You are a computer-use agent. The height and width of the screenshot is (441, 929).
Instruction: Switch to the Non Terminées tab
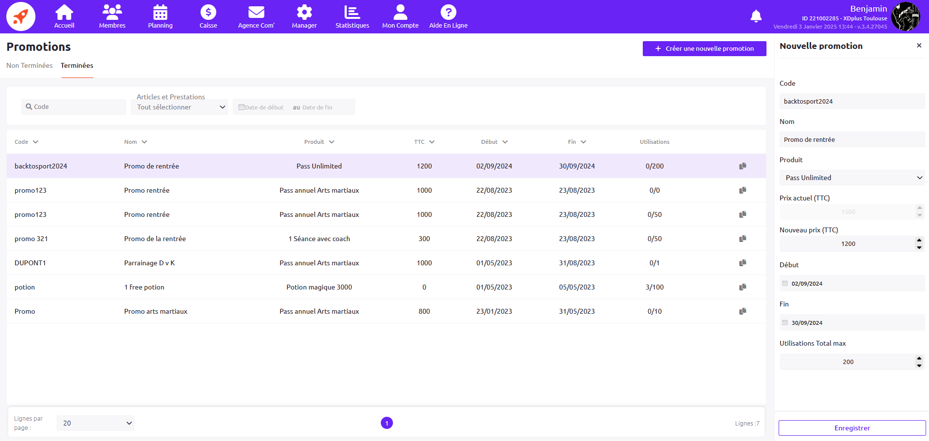[x=30, y=65]
